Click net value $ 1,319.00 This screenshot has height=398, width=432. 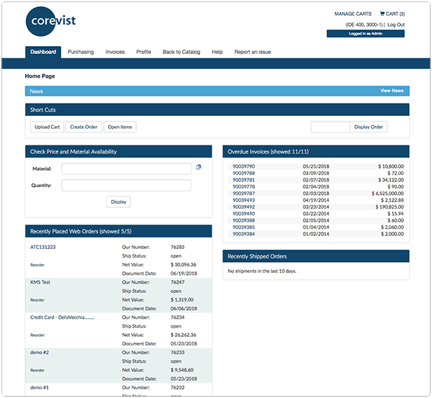pyautogui.click(x=182, y=299)
